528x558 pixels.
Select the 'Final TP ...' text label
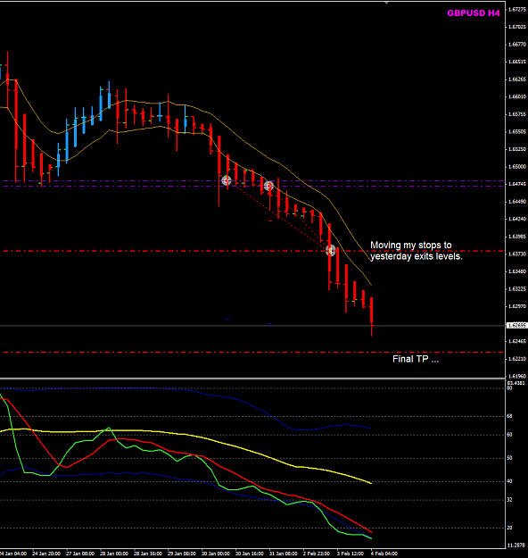[x=416, y=359]
